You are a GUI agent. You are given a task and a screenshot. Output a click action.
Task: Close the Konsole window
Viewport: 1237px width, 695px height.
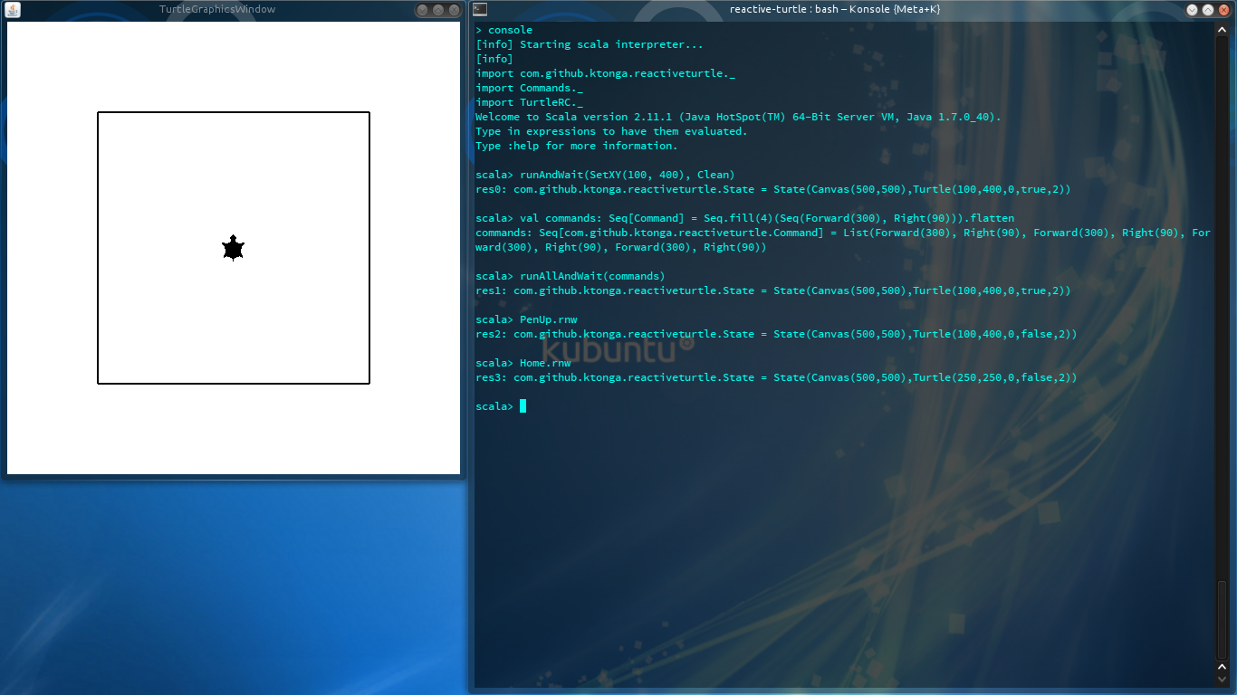point(1225,9)
